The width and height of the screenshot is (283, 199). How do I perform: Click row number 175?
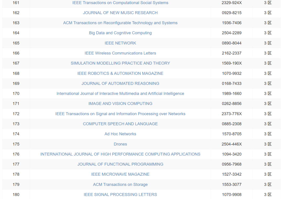16,144
